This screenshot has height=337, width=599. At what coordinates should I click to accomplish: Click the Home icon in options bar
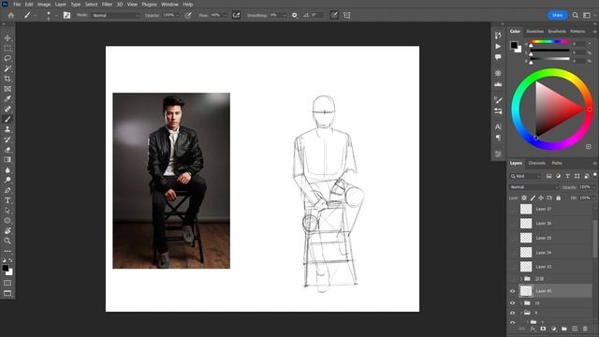point(10,15)
